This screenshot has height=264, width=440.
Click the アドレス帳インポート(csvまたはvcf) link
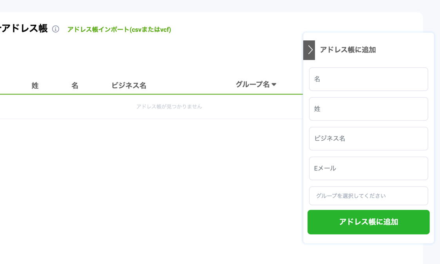119,29
